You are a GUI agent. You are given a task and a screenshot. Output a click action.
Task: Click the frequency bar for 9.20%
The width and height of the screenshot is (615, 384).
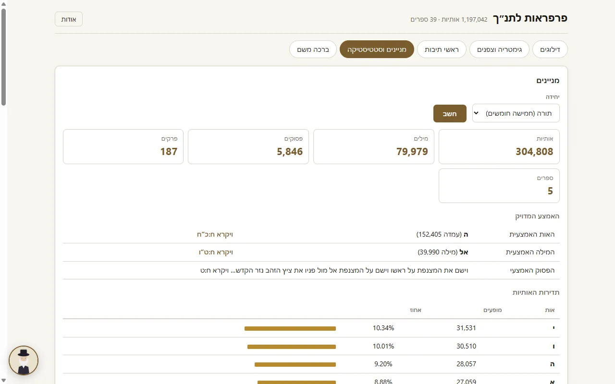pyautogui.click(x=295, y=364)
